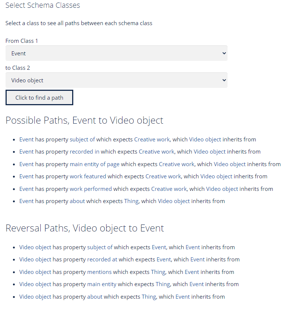Open the to Class 2 Video object dropdown
This screenshot has height=309, width=289.
pos(116,80)
